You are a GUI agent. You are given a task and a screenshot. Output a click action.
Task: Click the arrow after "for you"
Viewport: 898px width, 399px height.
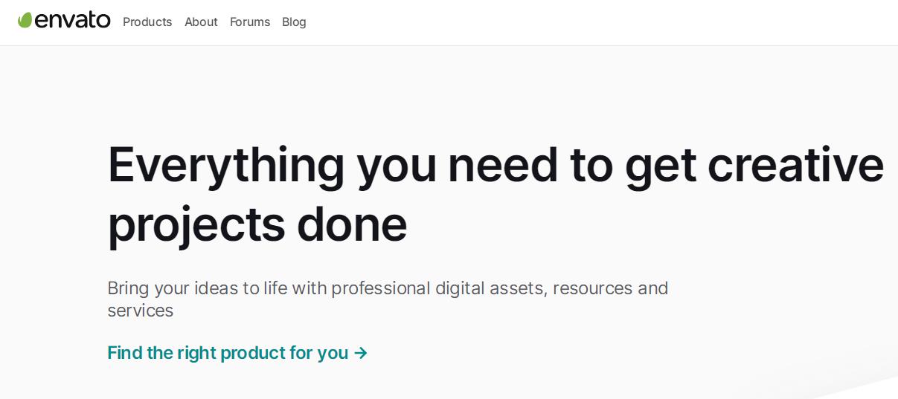tap(361, 352)
